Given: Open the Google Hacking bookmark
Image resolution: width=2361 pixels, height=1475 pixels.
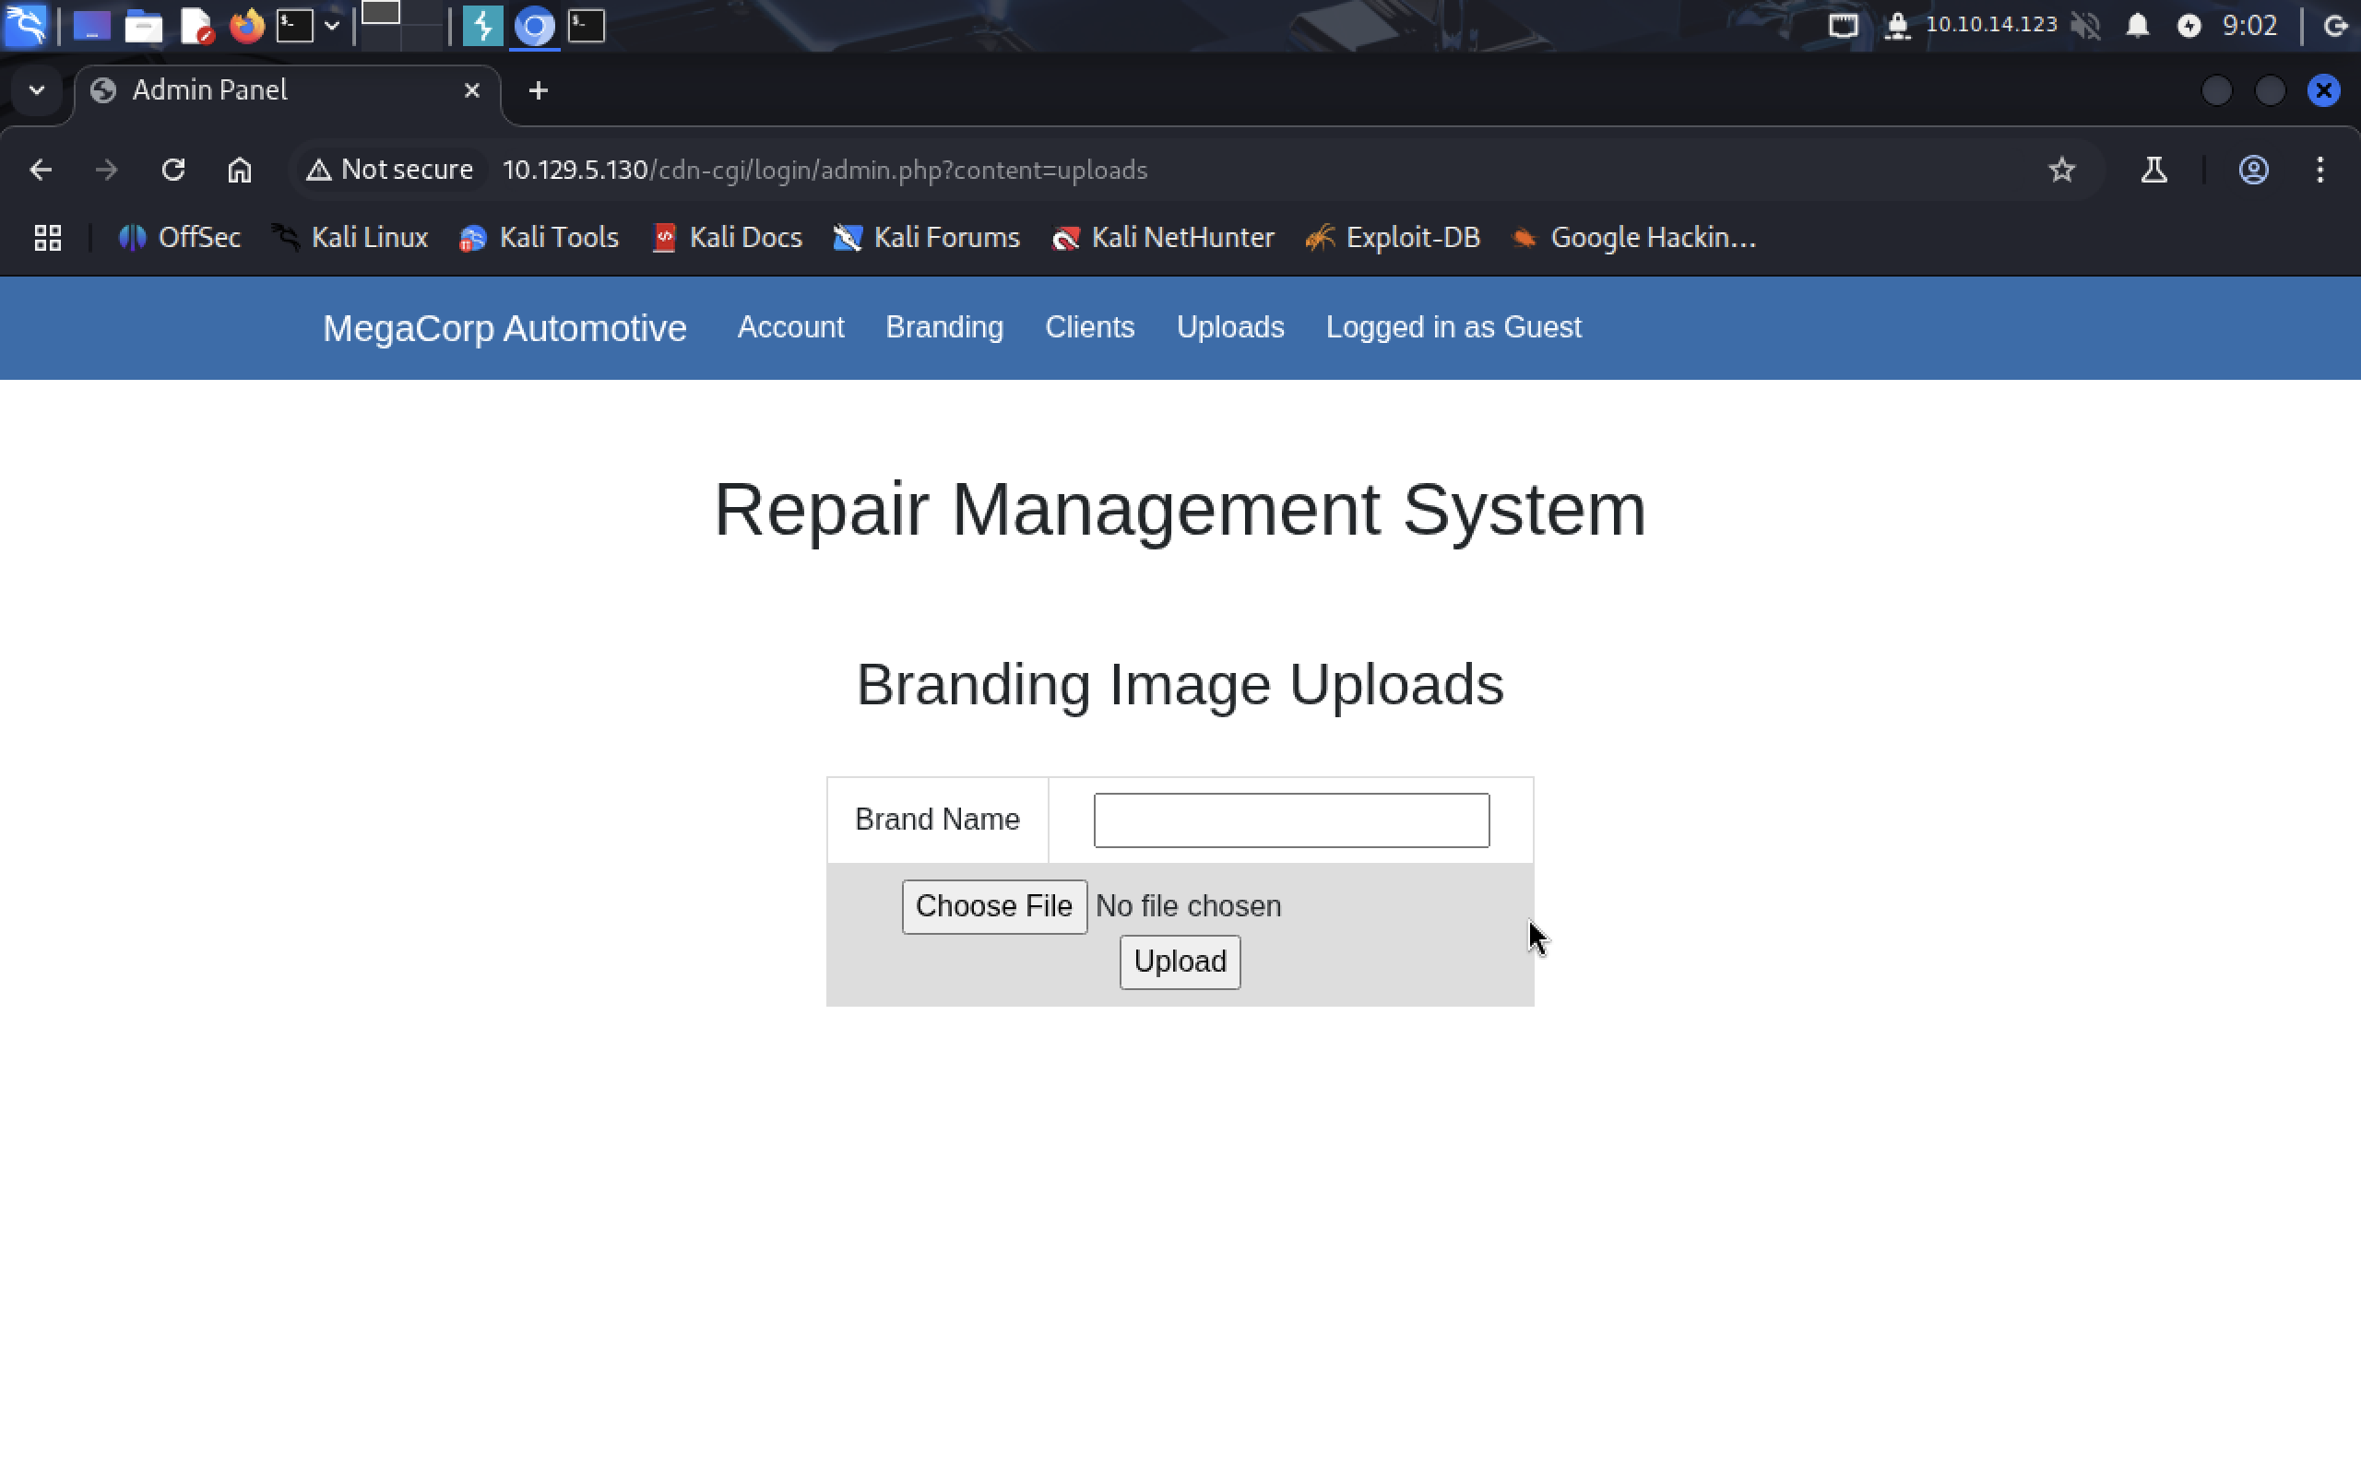Looking at the screenshot, I should 1633,238.
